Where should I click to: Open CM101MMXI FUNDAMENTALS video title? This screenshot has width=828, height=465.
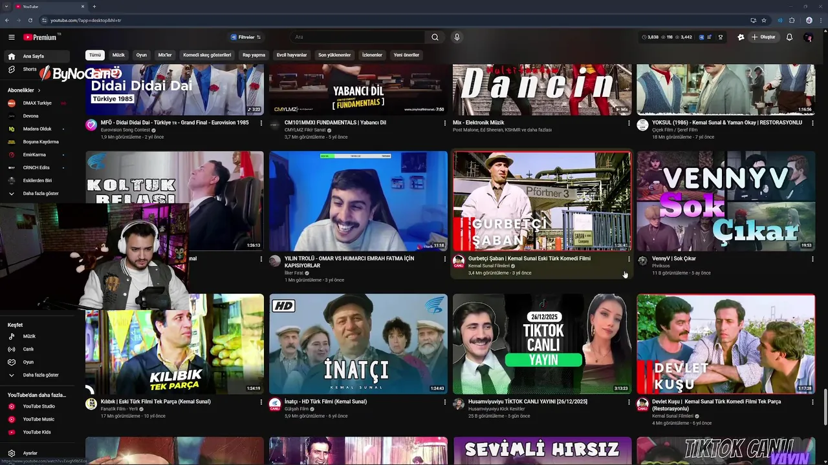tap(335, 122)
